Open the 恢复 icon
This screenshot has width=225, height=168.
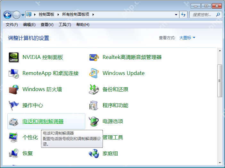click(x=14, y=153)
